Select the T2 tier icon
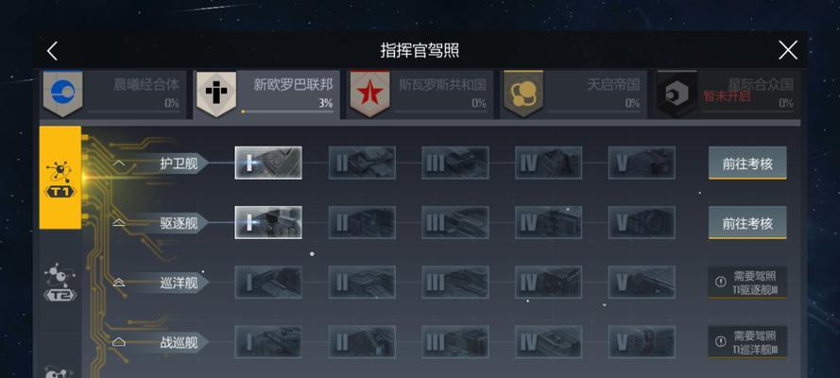This screenshot has height=378, width=840. click(x=60, y=283)
